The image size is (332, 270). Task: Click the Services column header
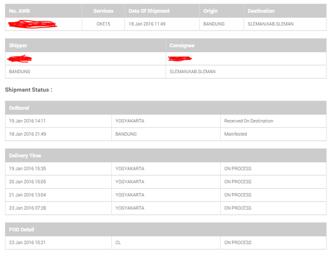pos(103,11)
